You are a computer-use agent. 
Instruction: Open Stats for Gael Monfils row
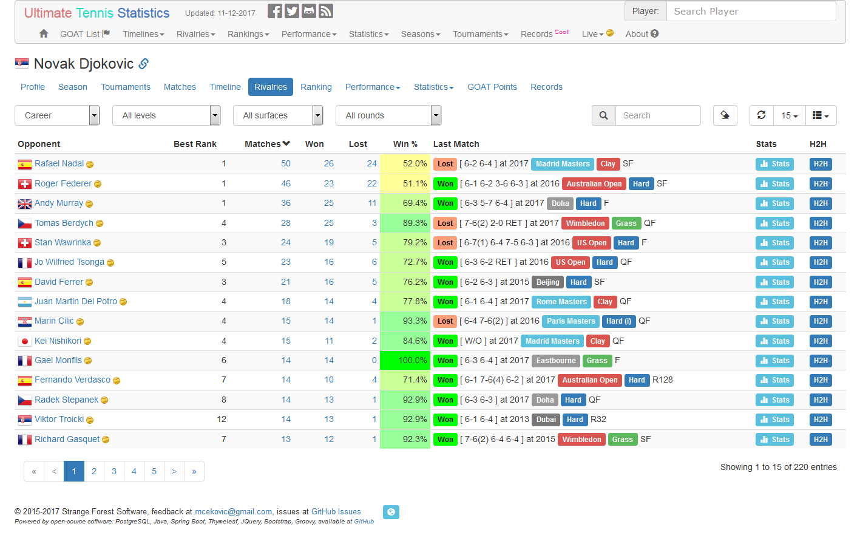point(775,361)
